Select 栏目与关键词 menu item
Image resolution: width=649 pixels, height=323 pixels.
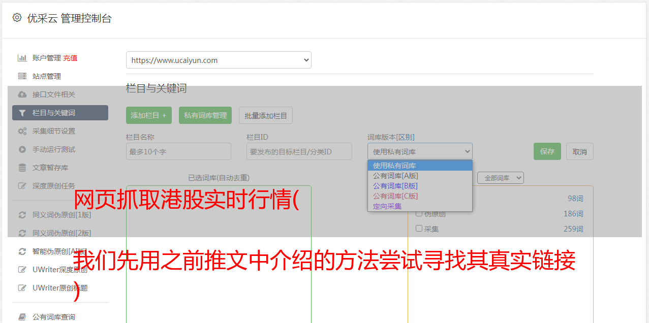point(60,113)
